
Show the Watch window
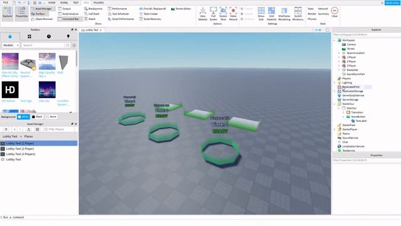click(x=90, y=19)
